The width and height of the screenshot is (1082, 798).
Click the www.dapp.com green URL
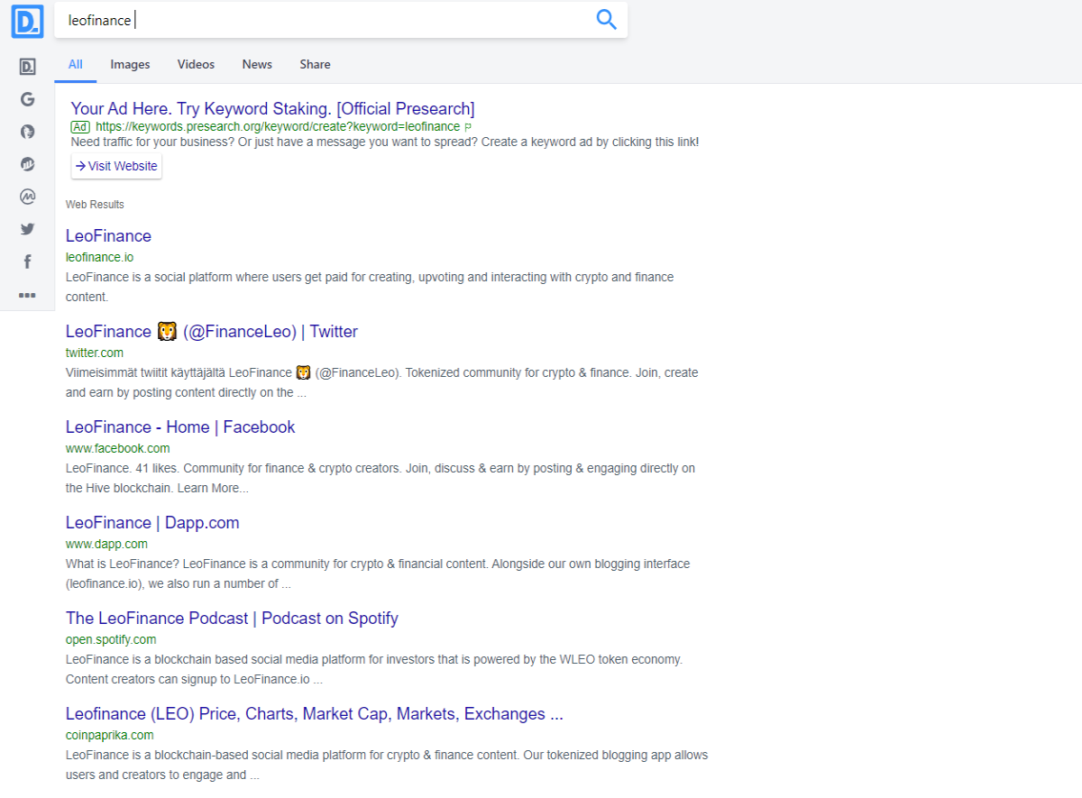pyautogui.click(x=106, y=544)
